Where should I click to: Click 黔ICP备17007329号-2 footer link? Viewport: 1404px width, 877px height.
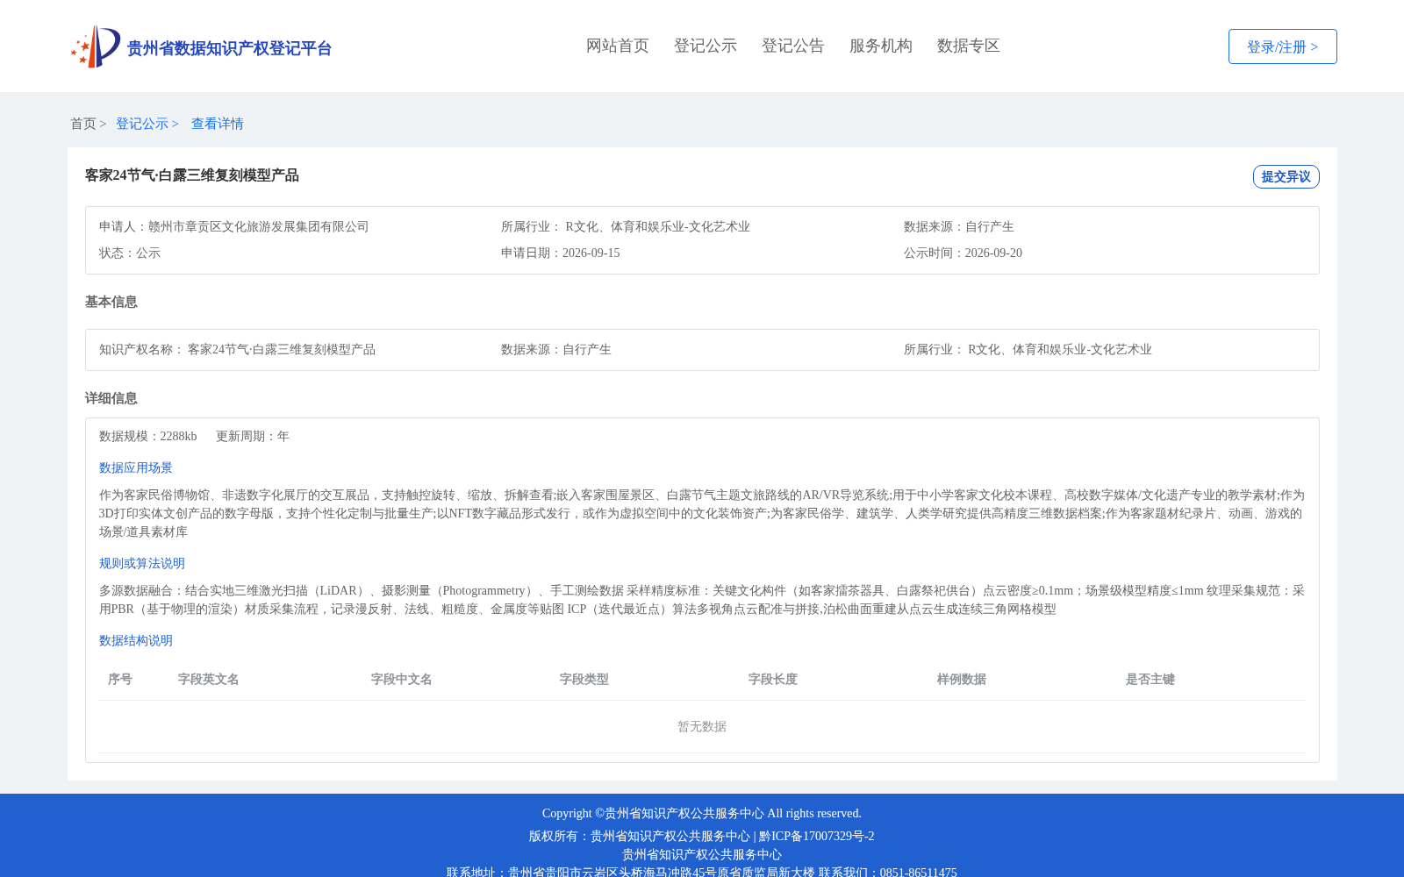click(x=817, y=837)
